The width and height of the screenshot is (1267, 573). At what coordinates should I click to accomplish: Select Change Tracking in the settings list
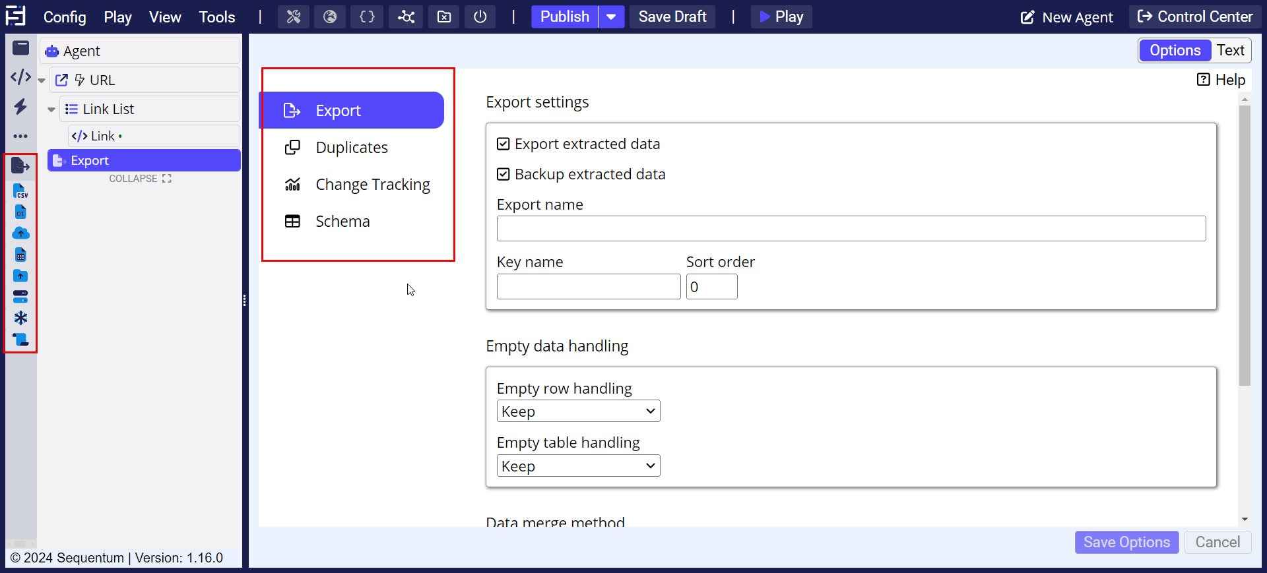pyautogui.click(x=351, y=184)
